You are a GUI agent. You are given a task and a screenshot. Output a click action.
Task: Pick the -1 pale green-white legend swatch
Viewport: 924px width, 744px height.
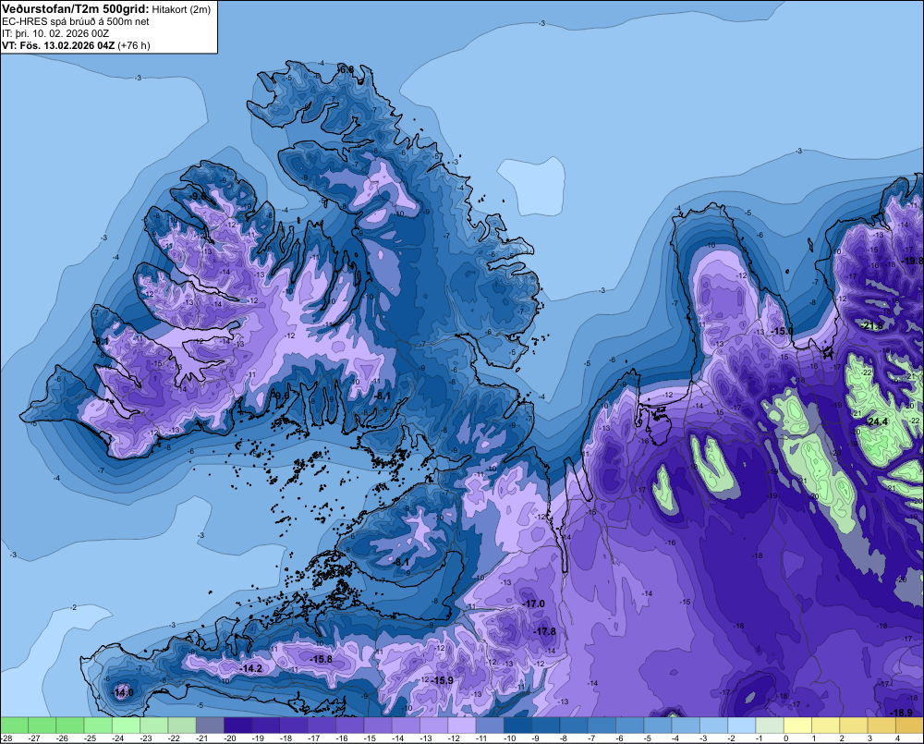point(770,726)
